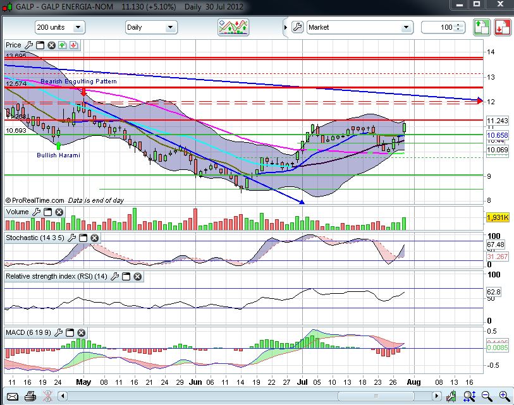Click the red sell arrow in Price panel
Image resolution: width=514 pixels, height=405 pixels.
click(74, 45)
